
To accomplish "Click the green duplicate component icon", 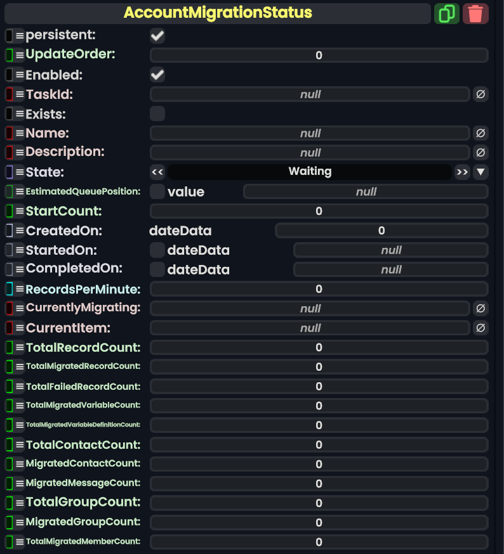I will [x=446, y=13].
